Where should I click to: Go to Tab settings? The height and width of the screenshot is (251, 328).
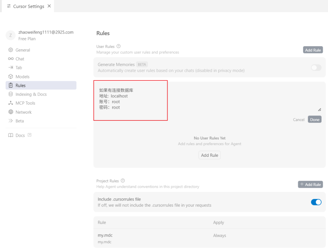coord(41,67)
